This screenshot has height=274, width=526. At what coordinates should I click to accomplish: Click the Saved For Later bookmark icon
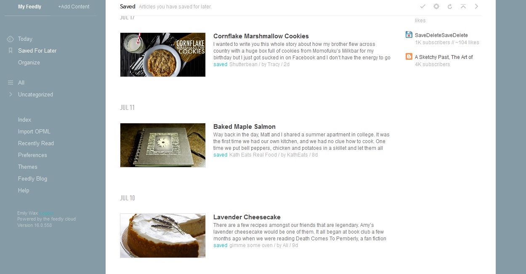tap(11, 51)
